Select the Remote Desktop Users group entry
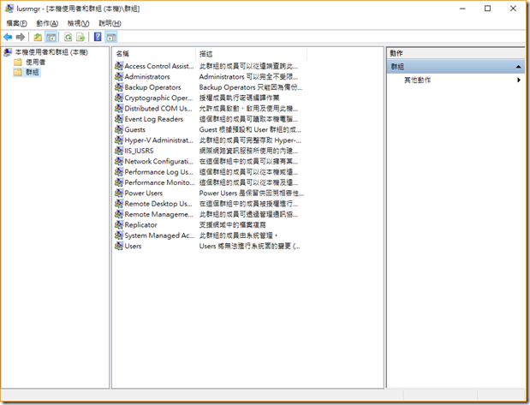 (158, 204)
